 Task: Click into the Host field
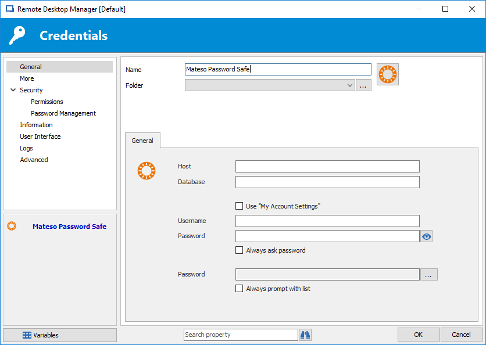pyautogui.click(x=327, y=166)
